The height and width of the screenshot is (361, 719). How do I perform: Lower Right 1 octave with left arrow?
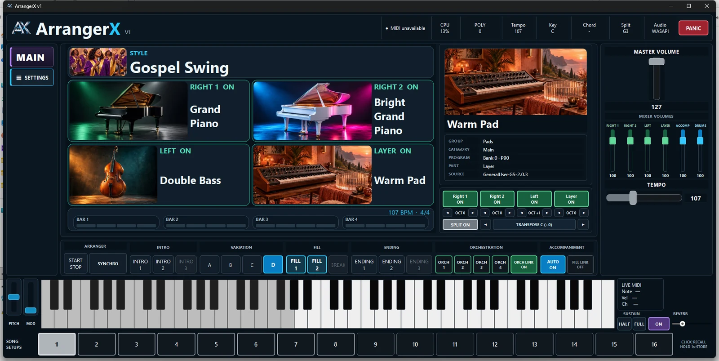click(448, 213)
